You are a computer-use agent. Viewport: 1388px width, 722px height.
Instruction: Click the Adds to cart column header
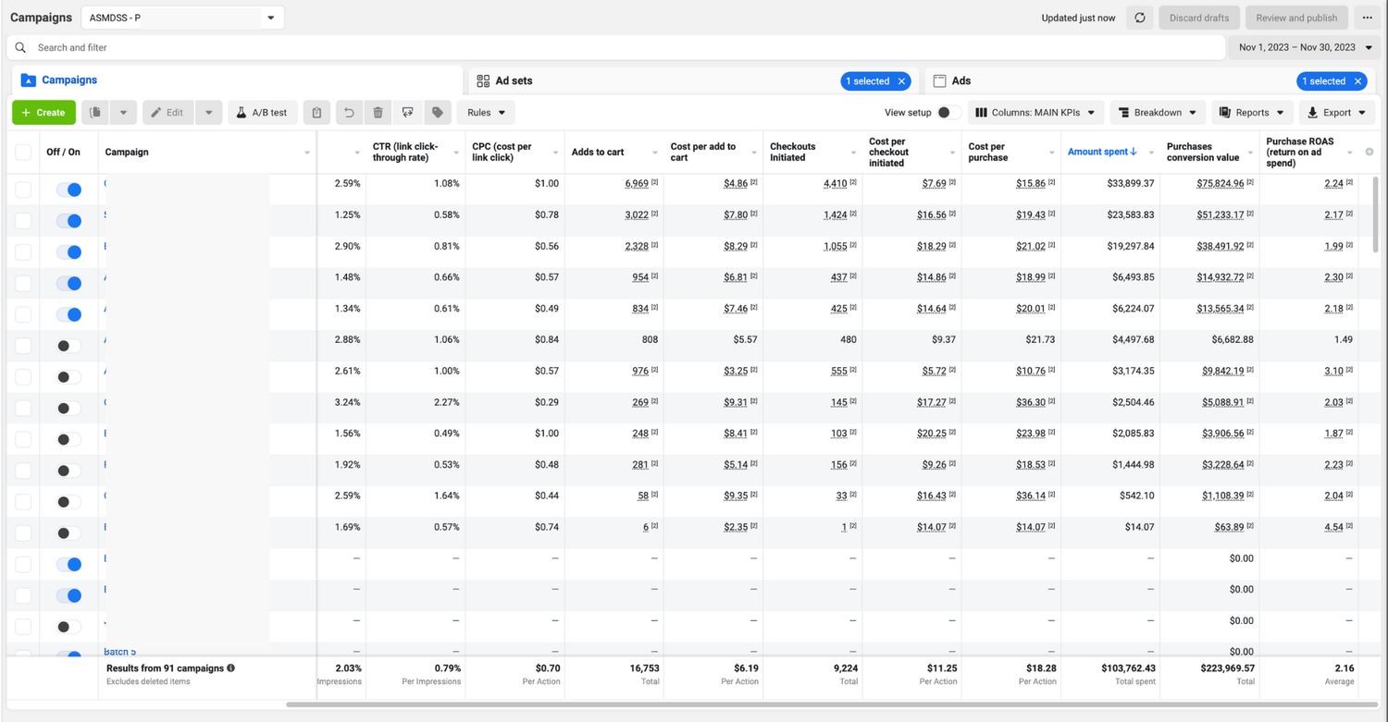[598, 152]
